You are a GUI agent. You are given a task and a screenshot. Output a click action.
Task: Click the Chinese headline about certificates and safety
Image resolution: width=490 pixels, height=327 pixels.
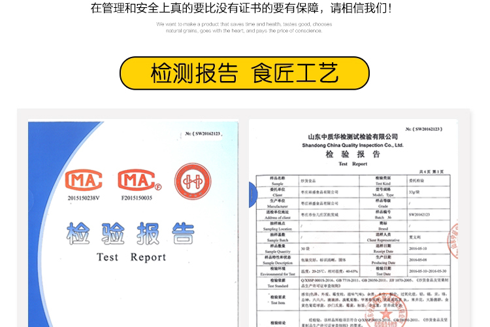[x=241, y=8]
